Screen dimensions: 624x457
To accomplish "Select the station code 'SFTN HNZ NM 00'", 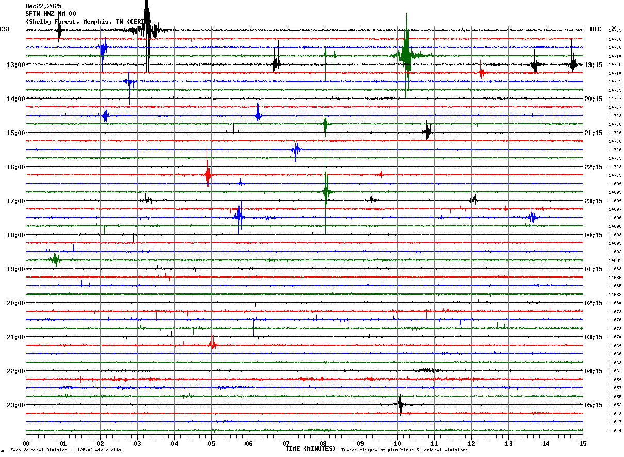I will [x=51, y=14].
